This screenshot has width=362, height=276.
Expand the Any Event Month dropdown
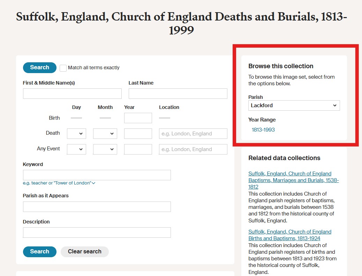105,149
